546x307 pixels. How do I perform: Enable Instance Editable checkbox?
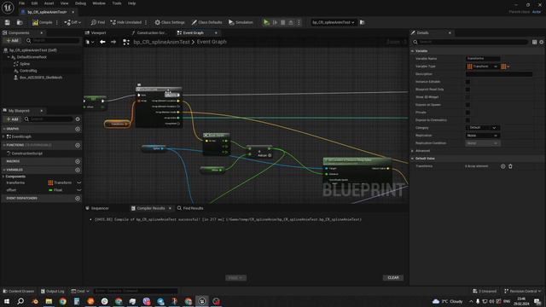click(468, 82)
